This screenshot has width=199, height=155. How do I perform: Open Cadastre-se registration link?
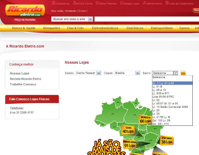(61, 3)
